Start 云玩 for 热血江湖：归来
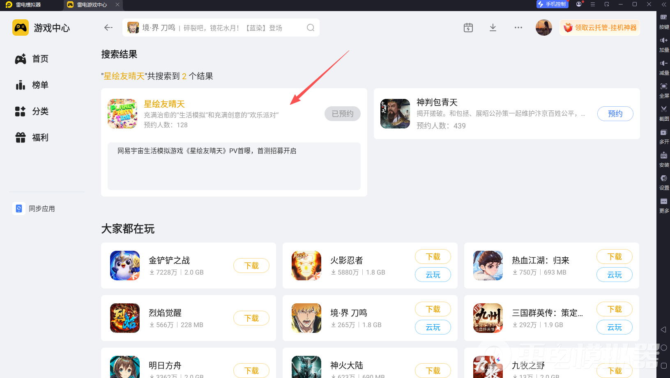The image size is (670, 378). 615,275
